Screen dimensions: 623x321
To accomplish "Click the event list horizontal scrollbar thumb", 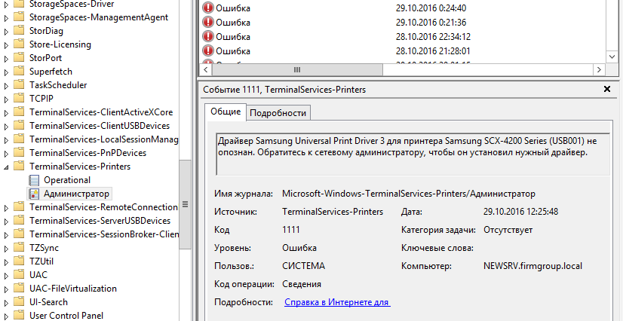I will point(297,70).
